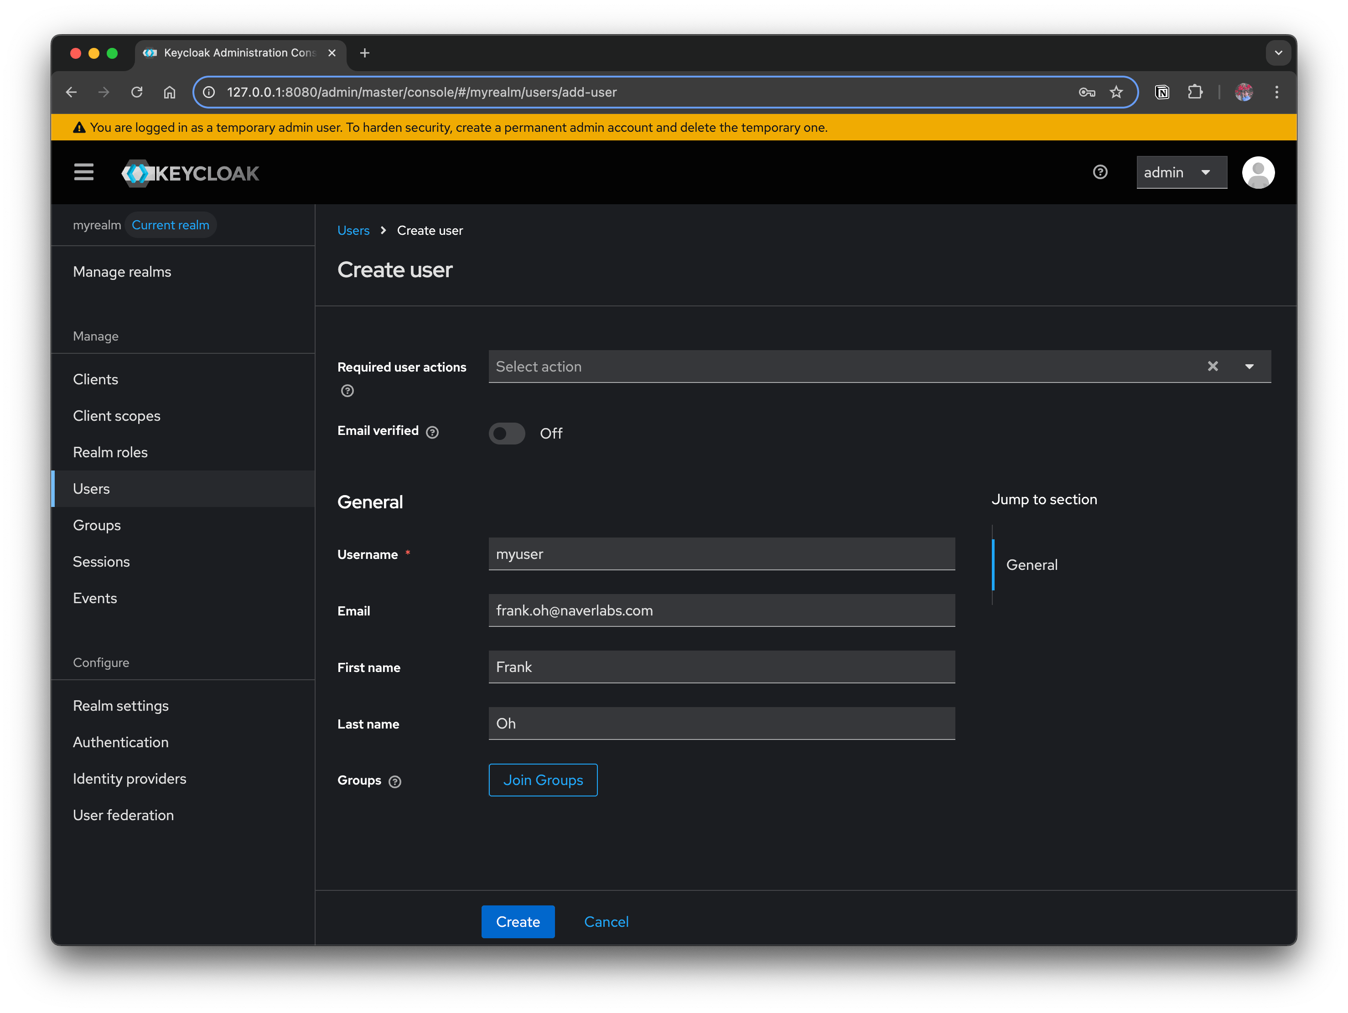Focus the Username field containing myuser
1348x1013 pixels.
(721, 554)
